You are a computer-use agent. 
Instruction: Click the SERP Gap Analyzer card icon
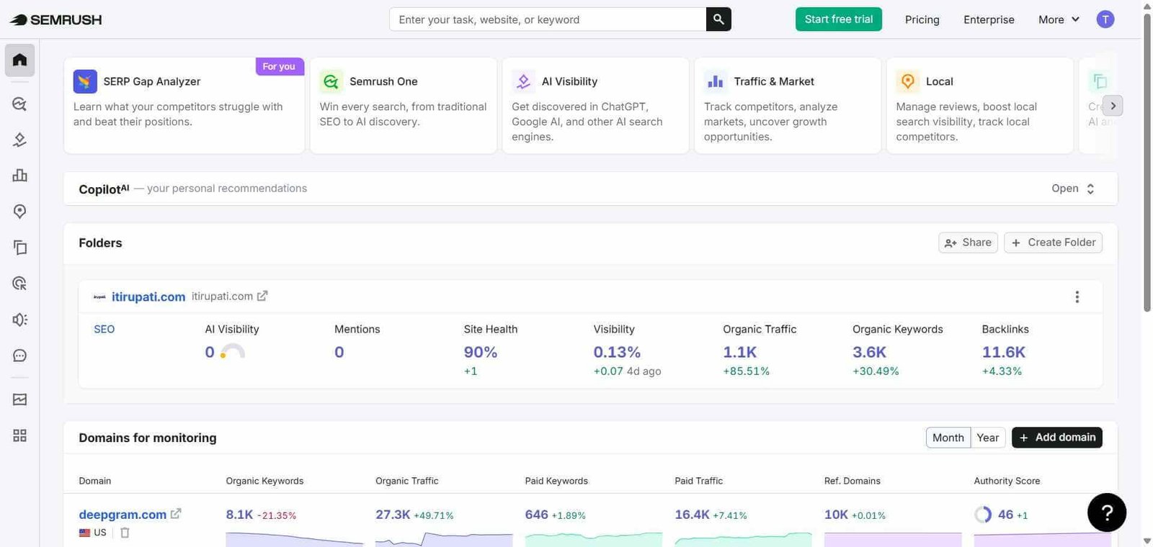coord(85,81)
